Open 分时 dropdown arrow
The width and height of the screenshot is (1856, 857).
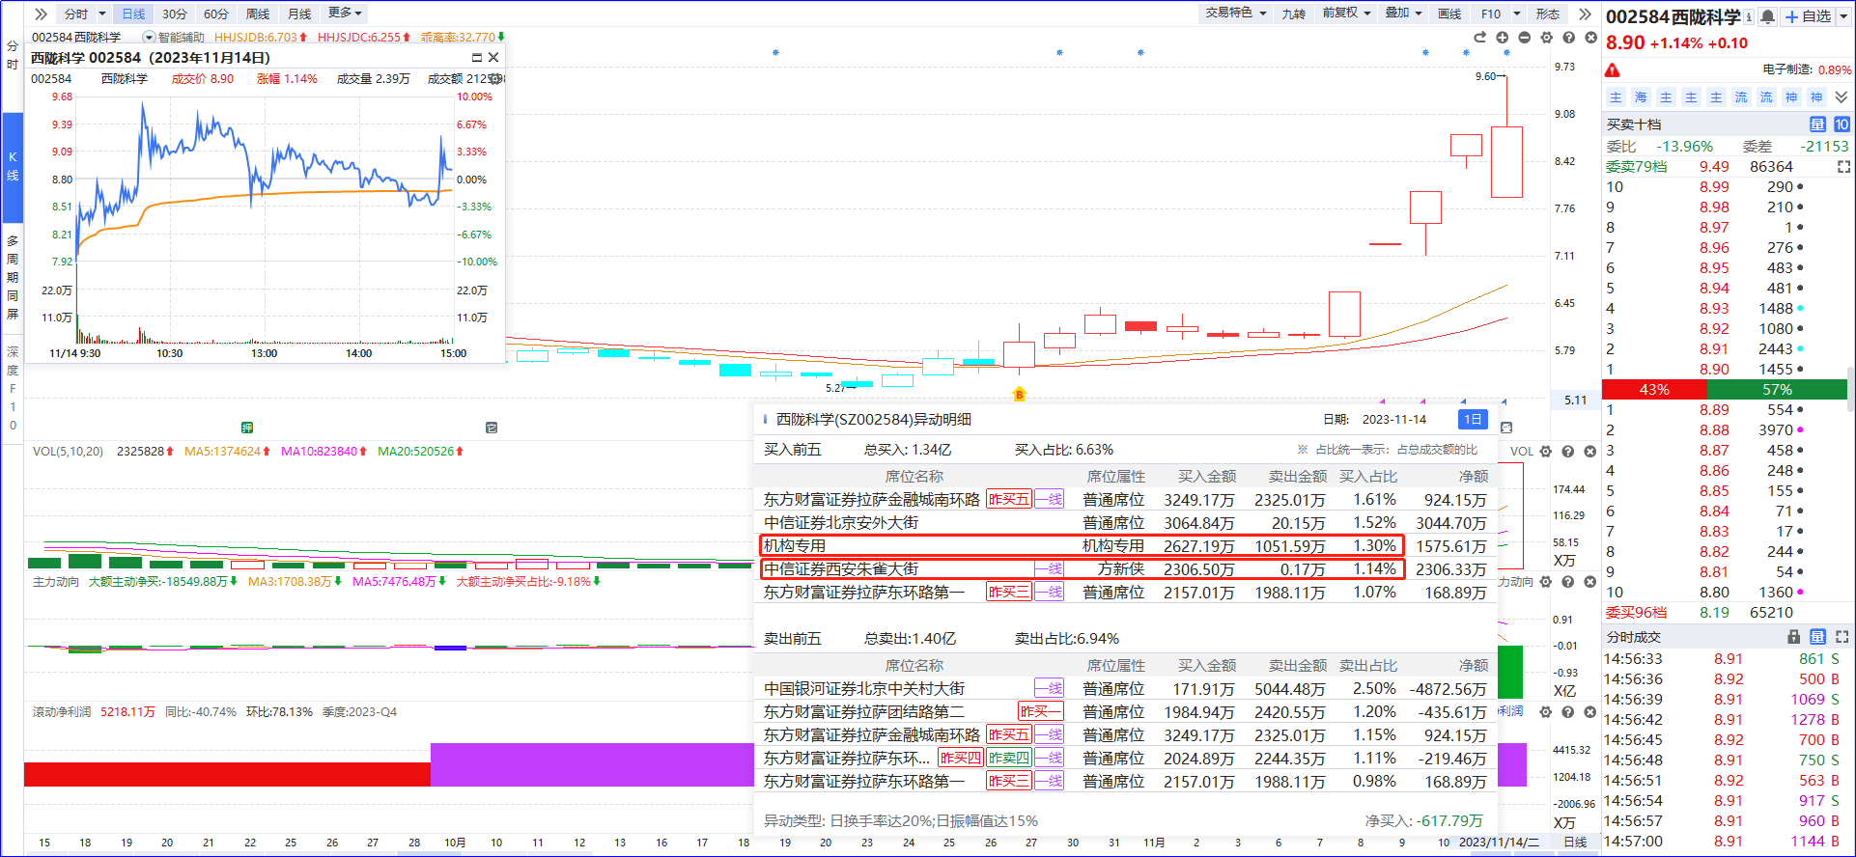click(x=102, y=14)
